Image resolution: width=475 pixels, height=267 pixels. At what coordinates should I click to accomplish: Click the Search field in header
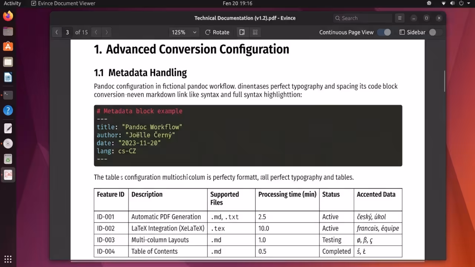pyautogui.click(x=363, y=18)
